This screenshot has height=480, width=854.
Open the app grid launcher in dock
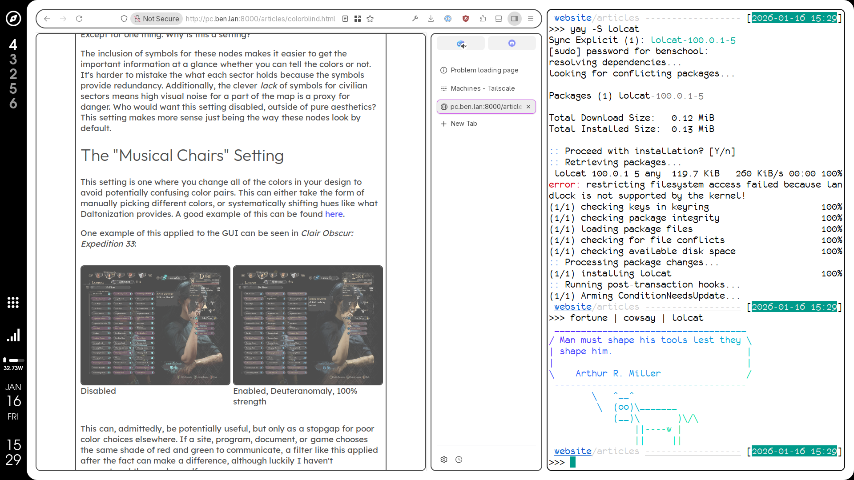click(x=13, y=303)
